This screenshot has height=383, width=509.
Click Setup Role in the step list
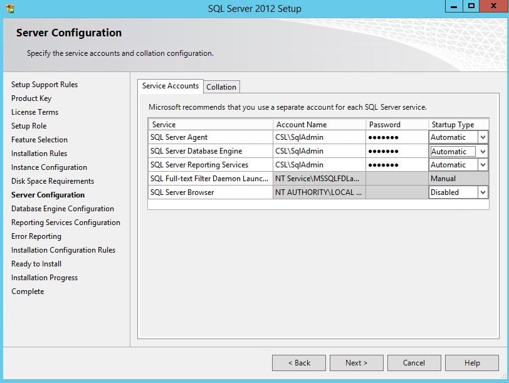[29, 126]
